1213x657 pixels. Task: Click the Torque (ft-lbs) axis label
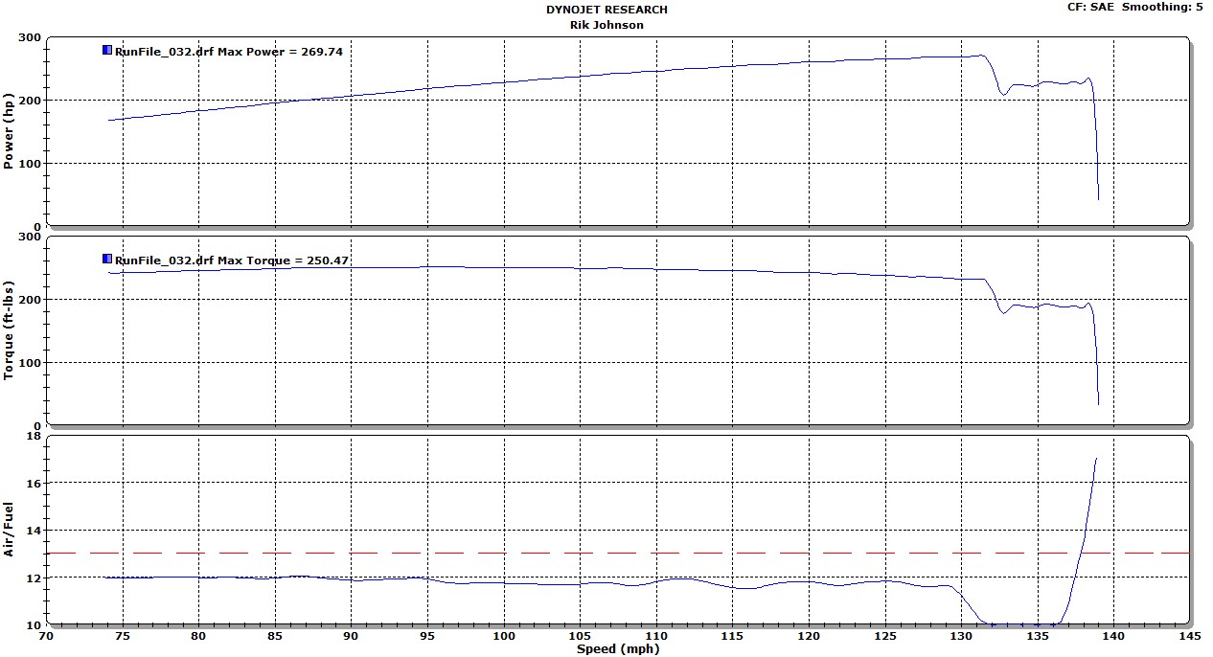tap(10, 330)
